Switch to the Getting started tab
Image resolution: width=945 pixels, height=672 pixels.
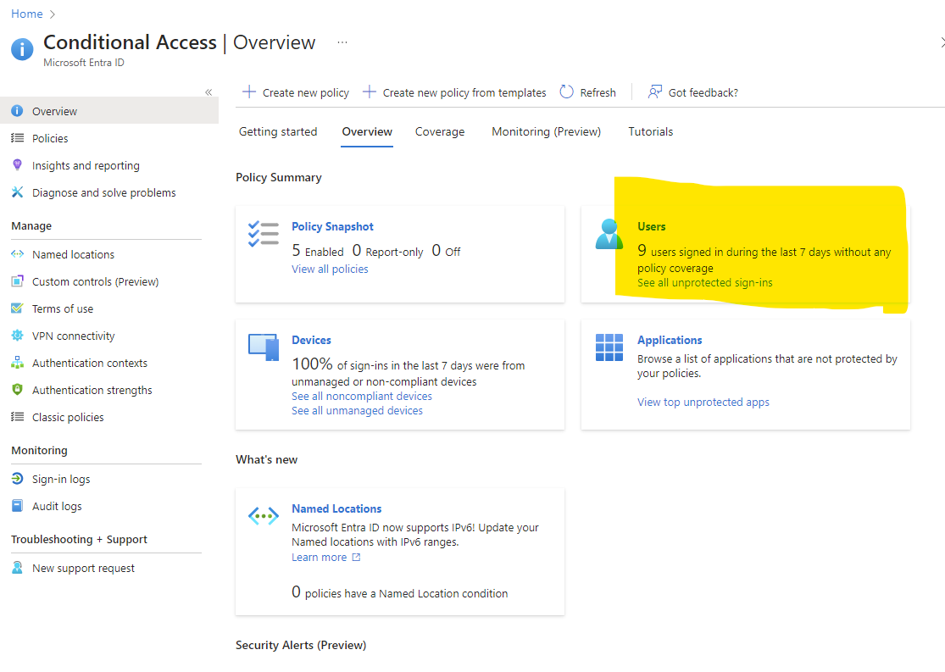click(x=278, y=131)
